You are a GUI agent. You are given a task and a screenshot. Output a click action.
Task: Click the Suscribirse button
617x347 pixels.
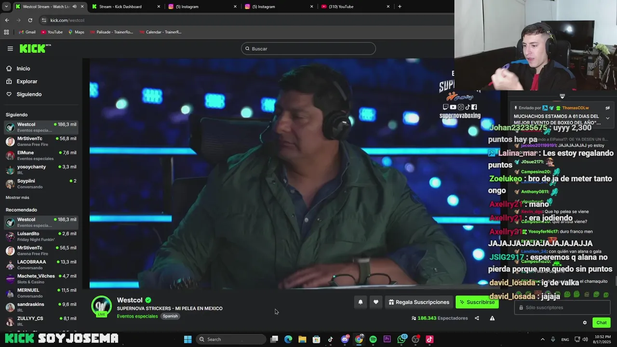click(477, 302)
